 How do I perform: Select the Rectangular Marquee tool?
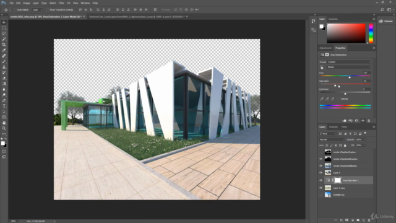(x=4, y=28)
